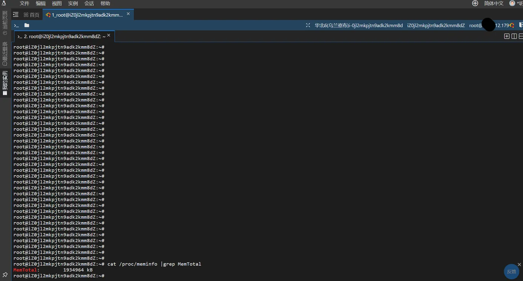Click region text 华北6(乌兰察布) instance ID
523x281 pixels.
click(x=359, y=25)
